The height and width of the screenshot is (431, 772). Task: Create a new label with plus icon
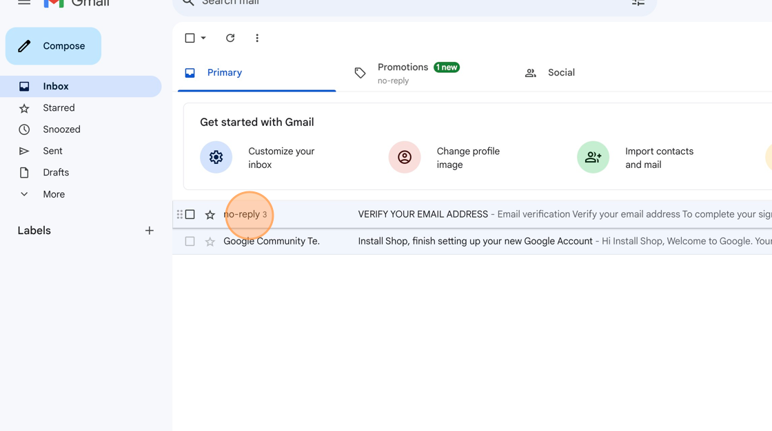149,230
